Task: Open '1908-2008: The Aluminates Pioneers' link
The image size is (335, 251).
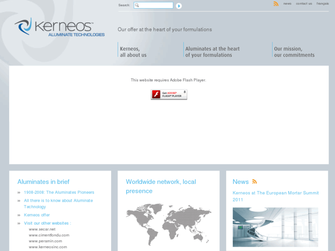Action: (x=59, y=193)
